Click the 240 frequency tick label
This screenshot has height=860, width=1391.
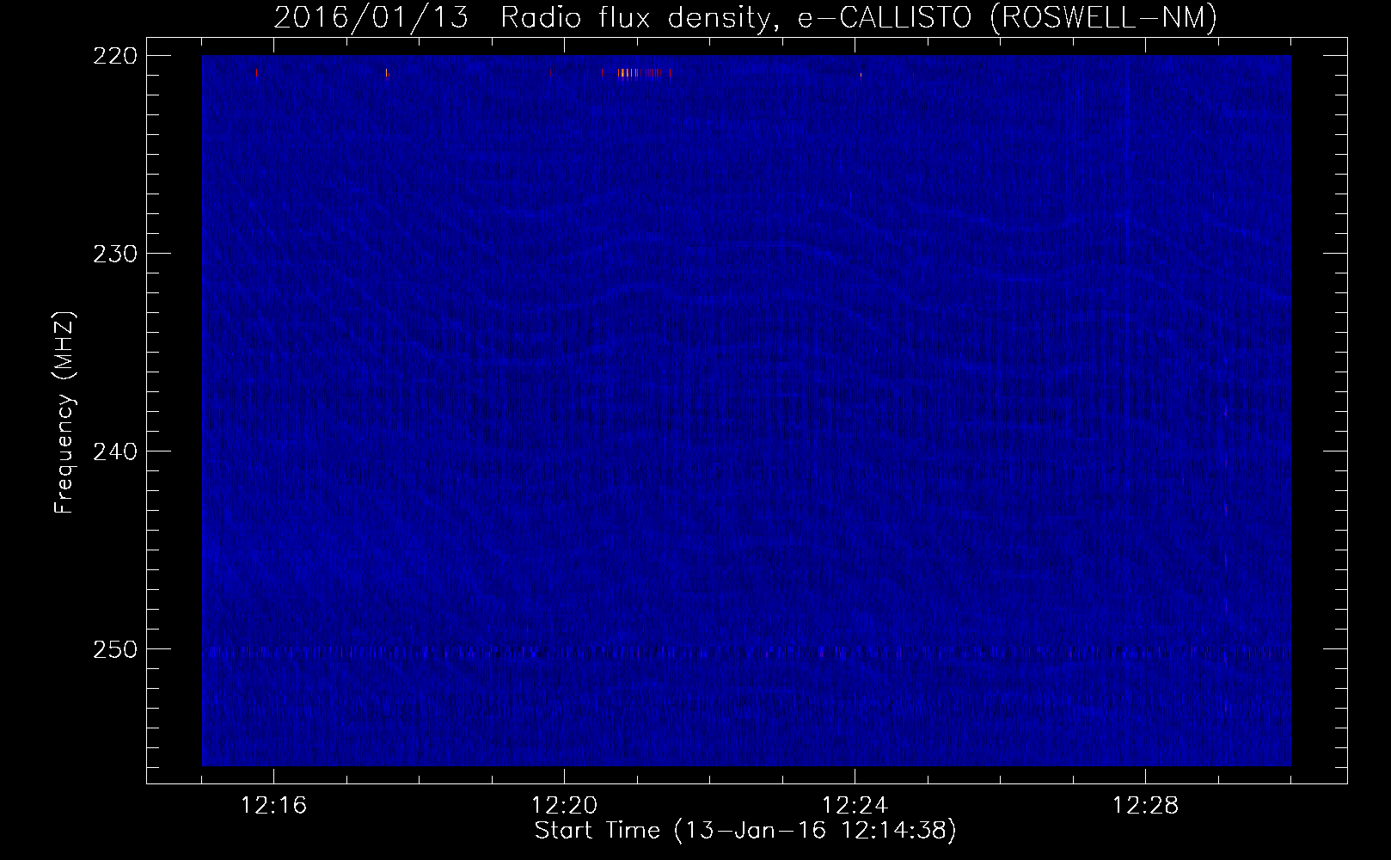pos(115,451)
